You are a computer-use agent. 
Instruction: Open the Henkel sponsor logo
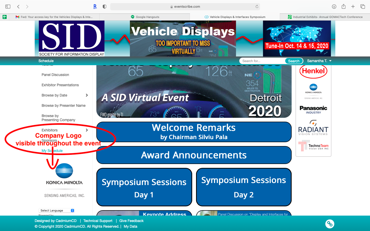[313, 72]
